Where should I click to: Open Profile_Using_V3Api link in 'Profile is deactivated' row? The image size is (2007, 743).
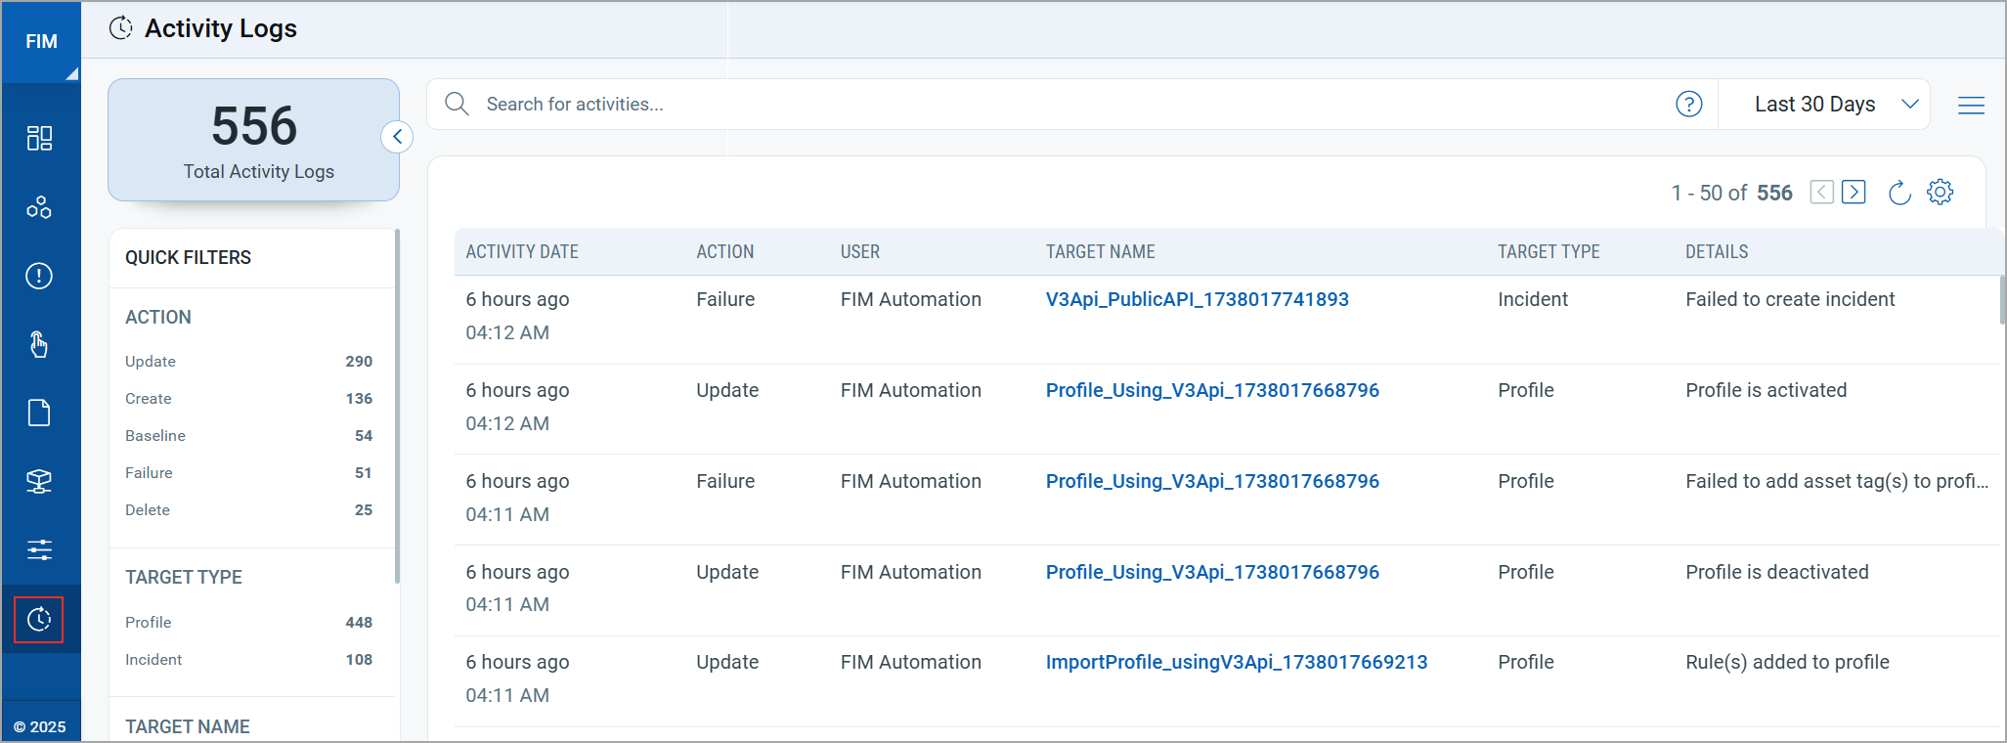[x=1212, y=572]
